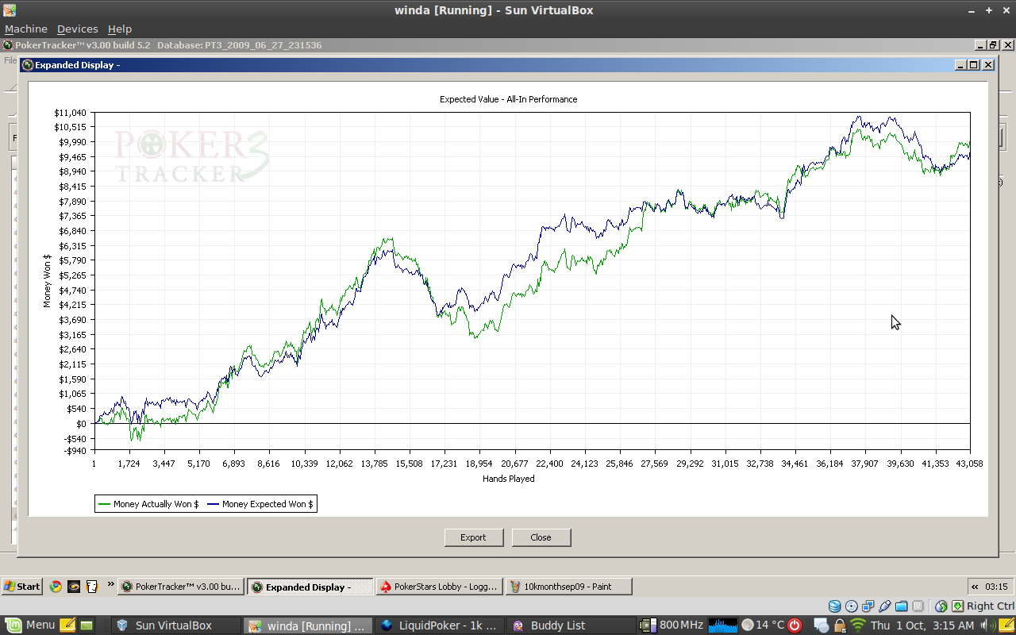Open the VirtualBox Help menu
Viewport: 1016px width, 635px height.
pyautogui.click(x=120, y=29)
